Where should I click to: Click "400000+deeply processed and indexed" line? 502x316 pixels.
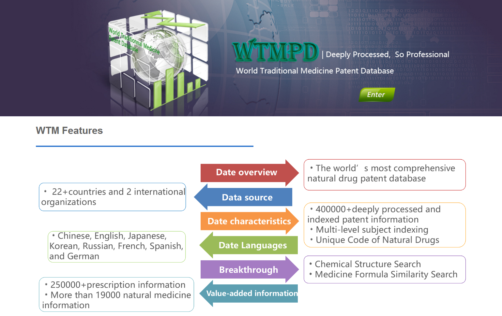(374, 214)
